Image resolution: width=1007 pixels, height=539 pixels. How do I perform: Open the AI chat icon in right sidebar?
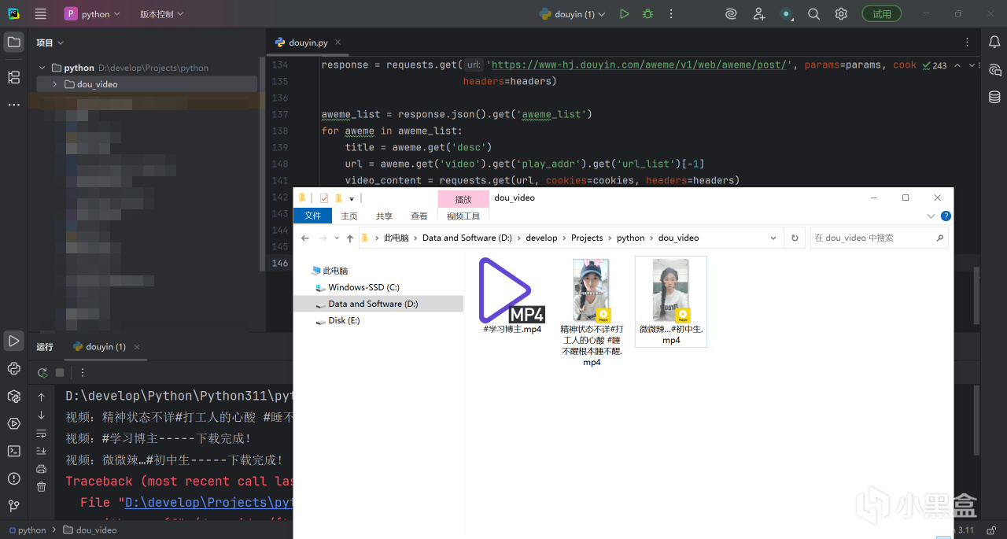click(x=994, y=69)
